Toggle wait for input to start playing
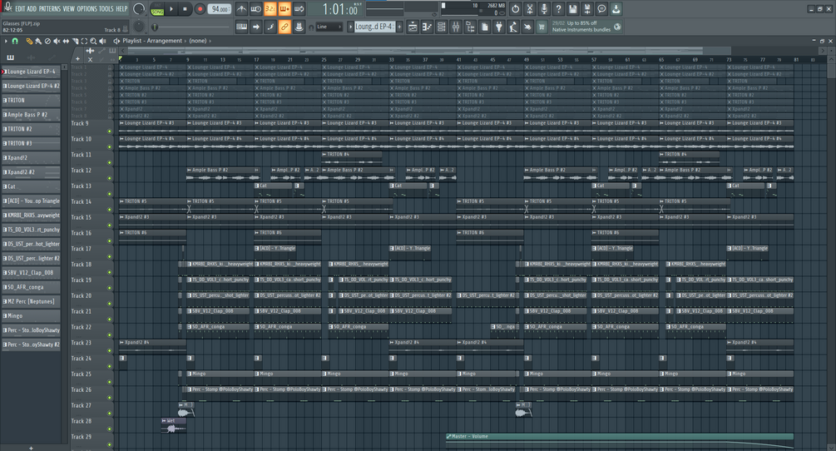 [x=256, y=9]
